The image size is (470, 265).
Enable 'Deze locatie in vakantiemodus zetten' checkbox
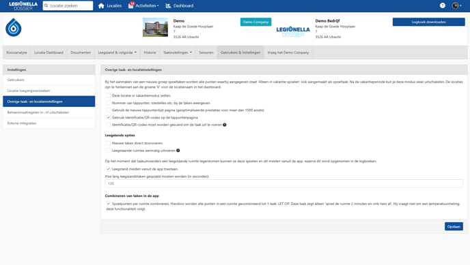click(x=108, y=95)
